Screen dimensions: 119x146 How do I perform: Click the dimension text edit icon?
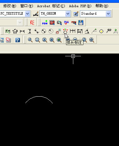(x=109, y=31)
